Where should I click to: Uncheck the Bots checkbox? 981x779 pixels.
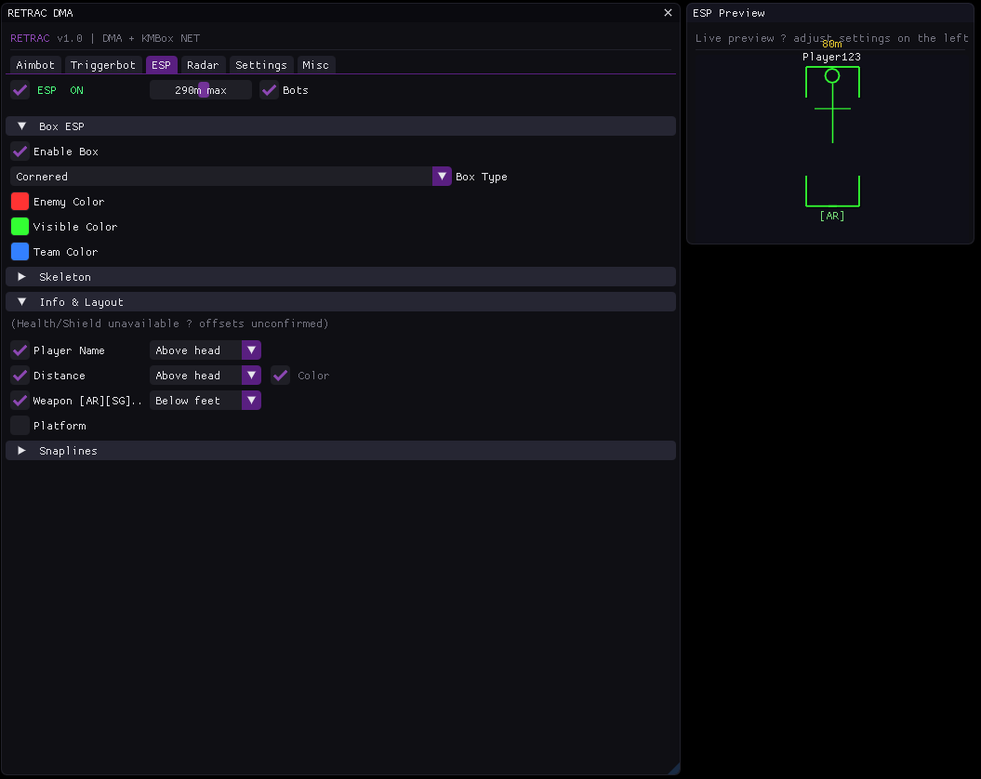pyautogui.click(x=269, y=90)
